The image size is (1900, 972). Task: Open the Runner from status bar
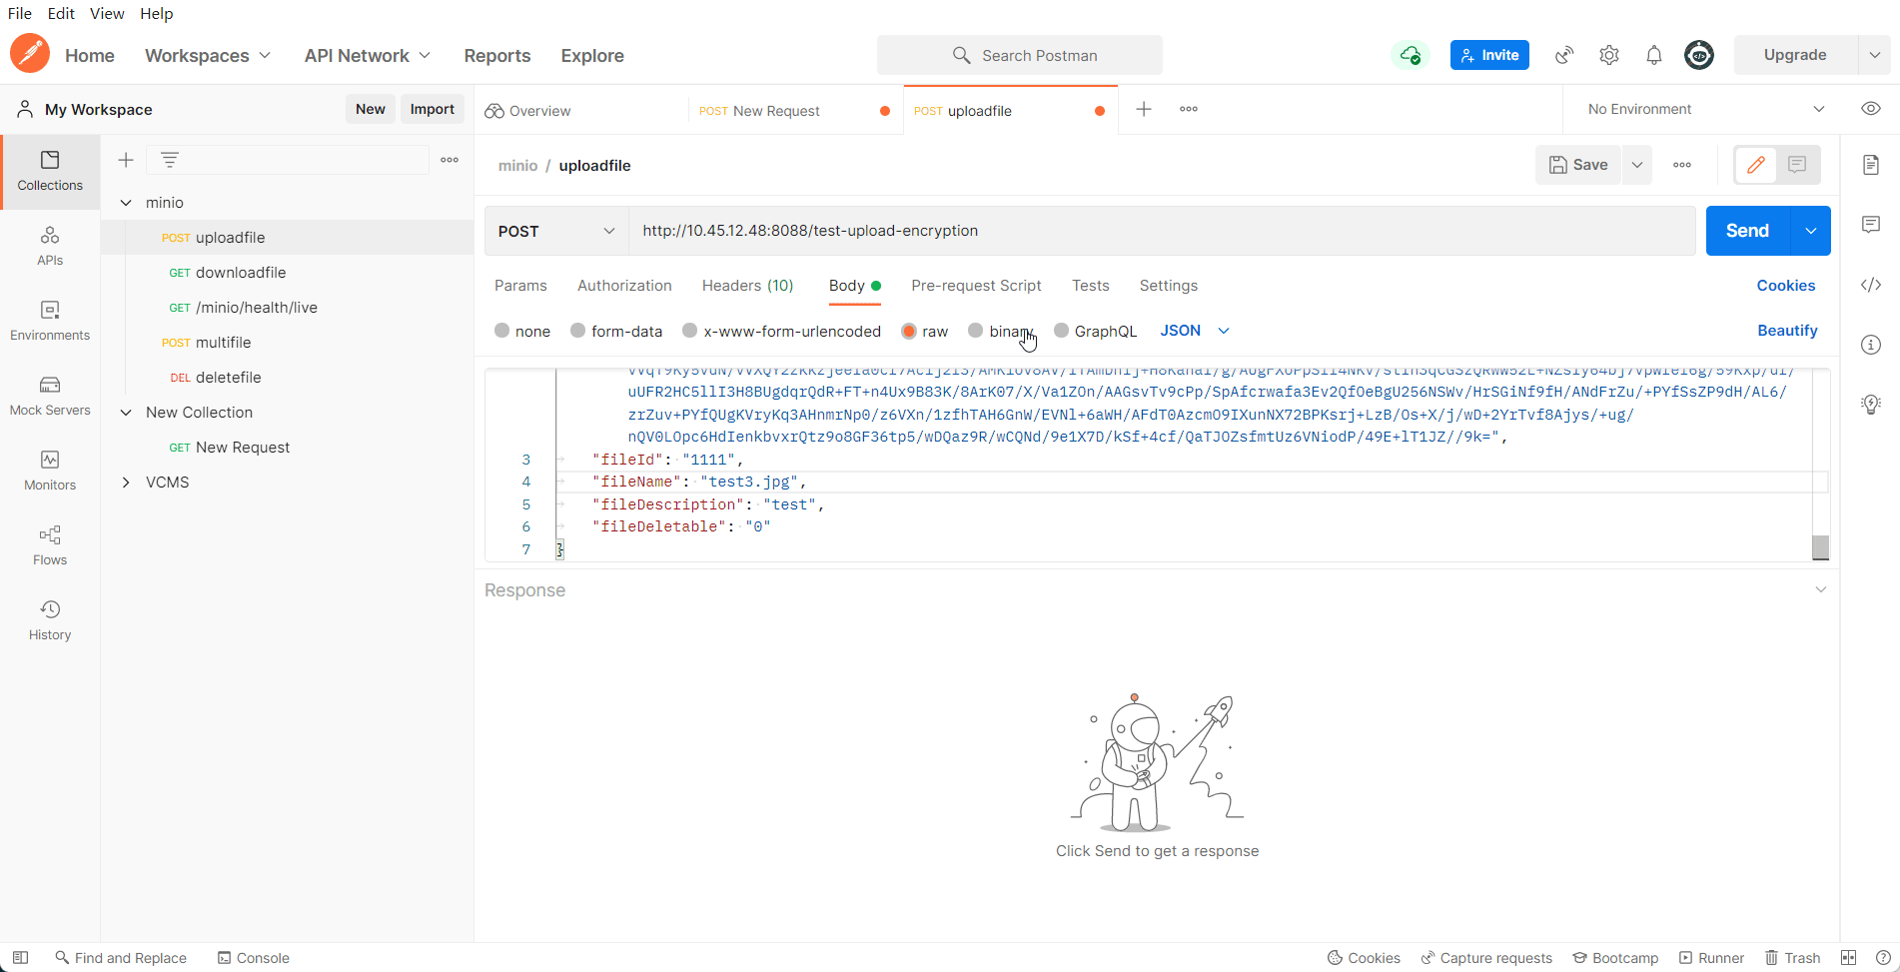click(x=1712, y=957)
